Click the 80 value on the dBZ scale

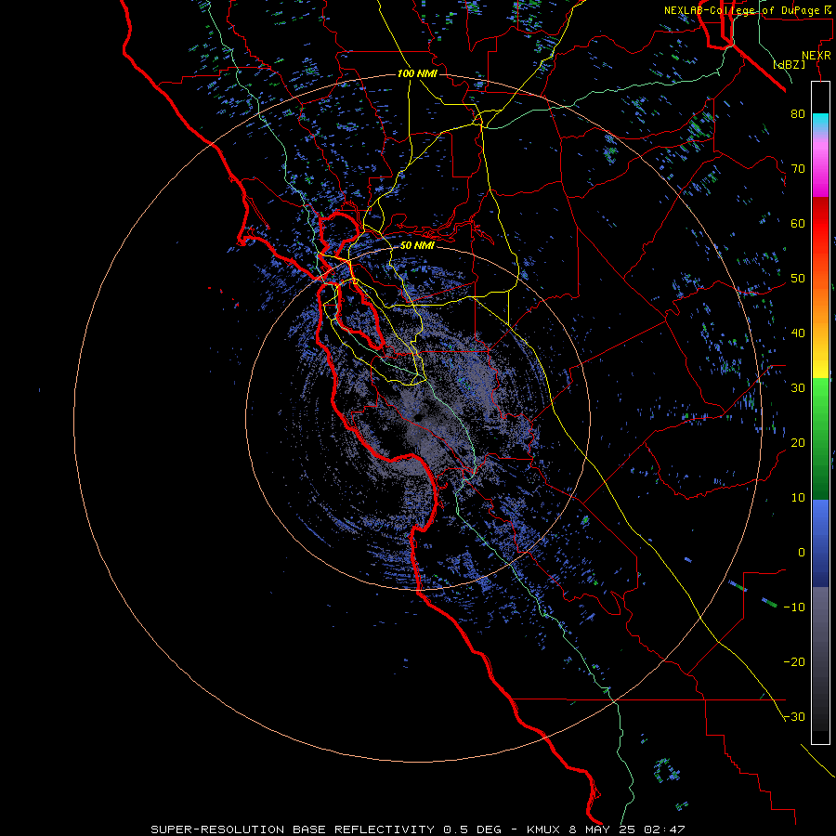coord(798,114)
